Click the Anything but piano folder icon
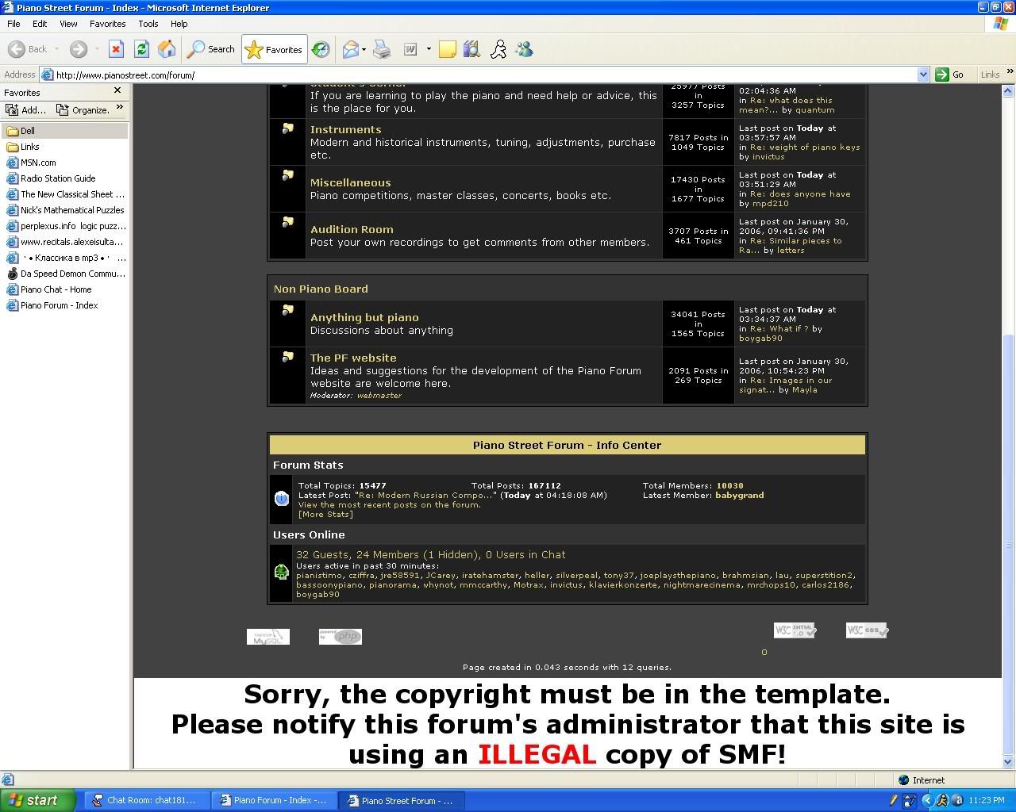The width and height of the screenshot is (1016, 812). coord(288,310)
